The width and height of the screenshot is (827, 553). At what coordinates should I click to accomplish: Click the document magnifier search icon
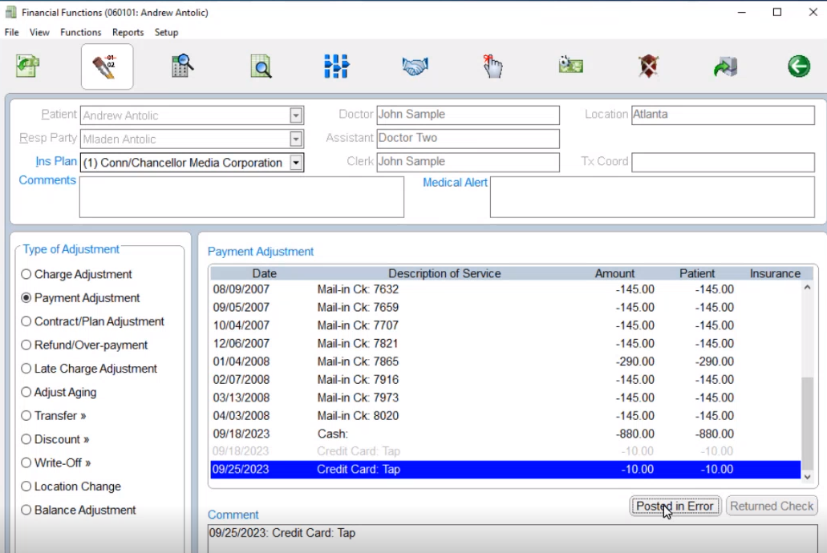point(261,67)
